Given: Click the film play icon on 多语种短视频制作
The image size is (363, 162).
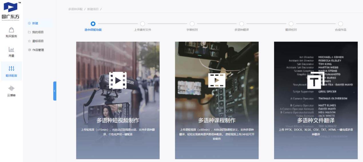Looking at the screenshot, I should coord(118,80).
